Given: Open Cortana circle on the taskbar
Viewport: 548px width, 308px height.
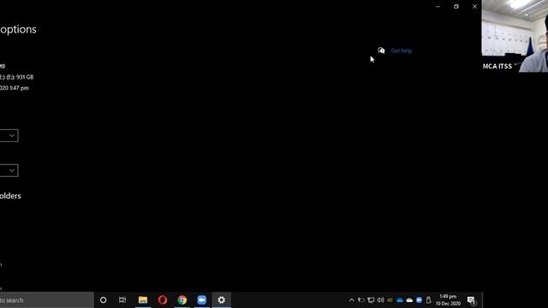Looking at the screenshot, I should click(103, 300).
